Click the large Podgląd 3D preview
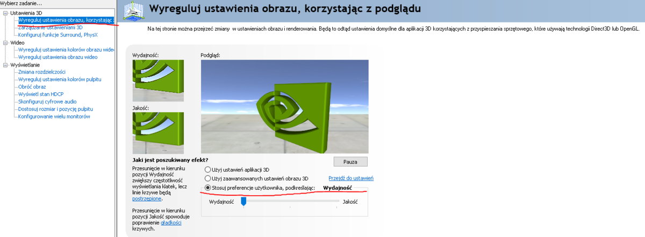The width and height of the screenshot is (645, 237). [x=284, y=107]
